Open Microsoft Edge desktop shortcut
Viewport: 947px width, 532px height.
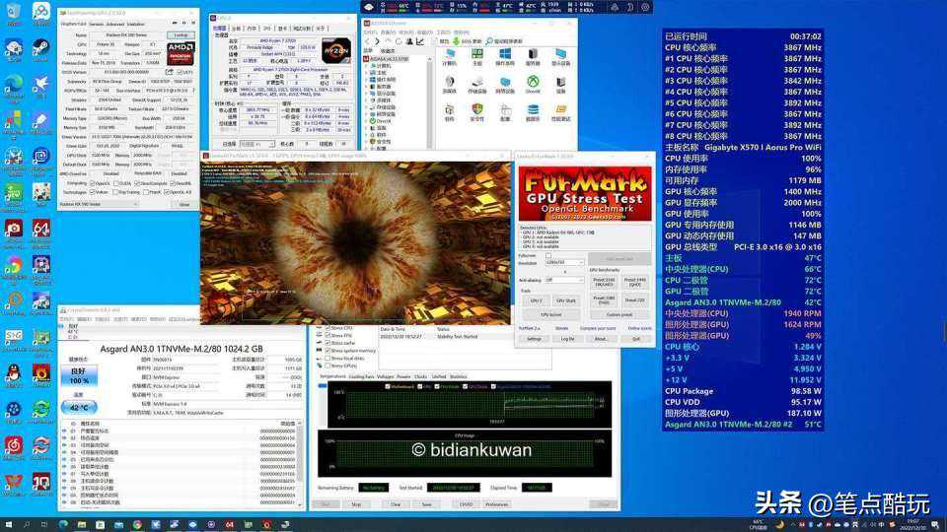[x=14, y=85]
